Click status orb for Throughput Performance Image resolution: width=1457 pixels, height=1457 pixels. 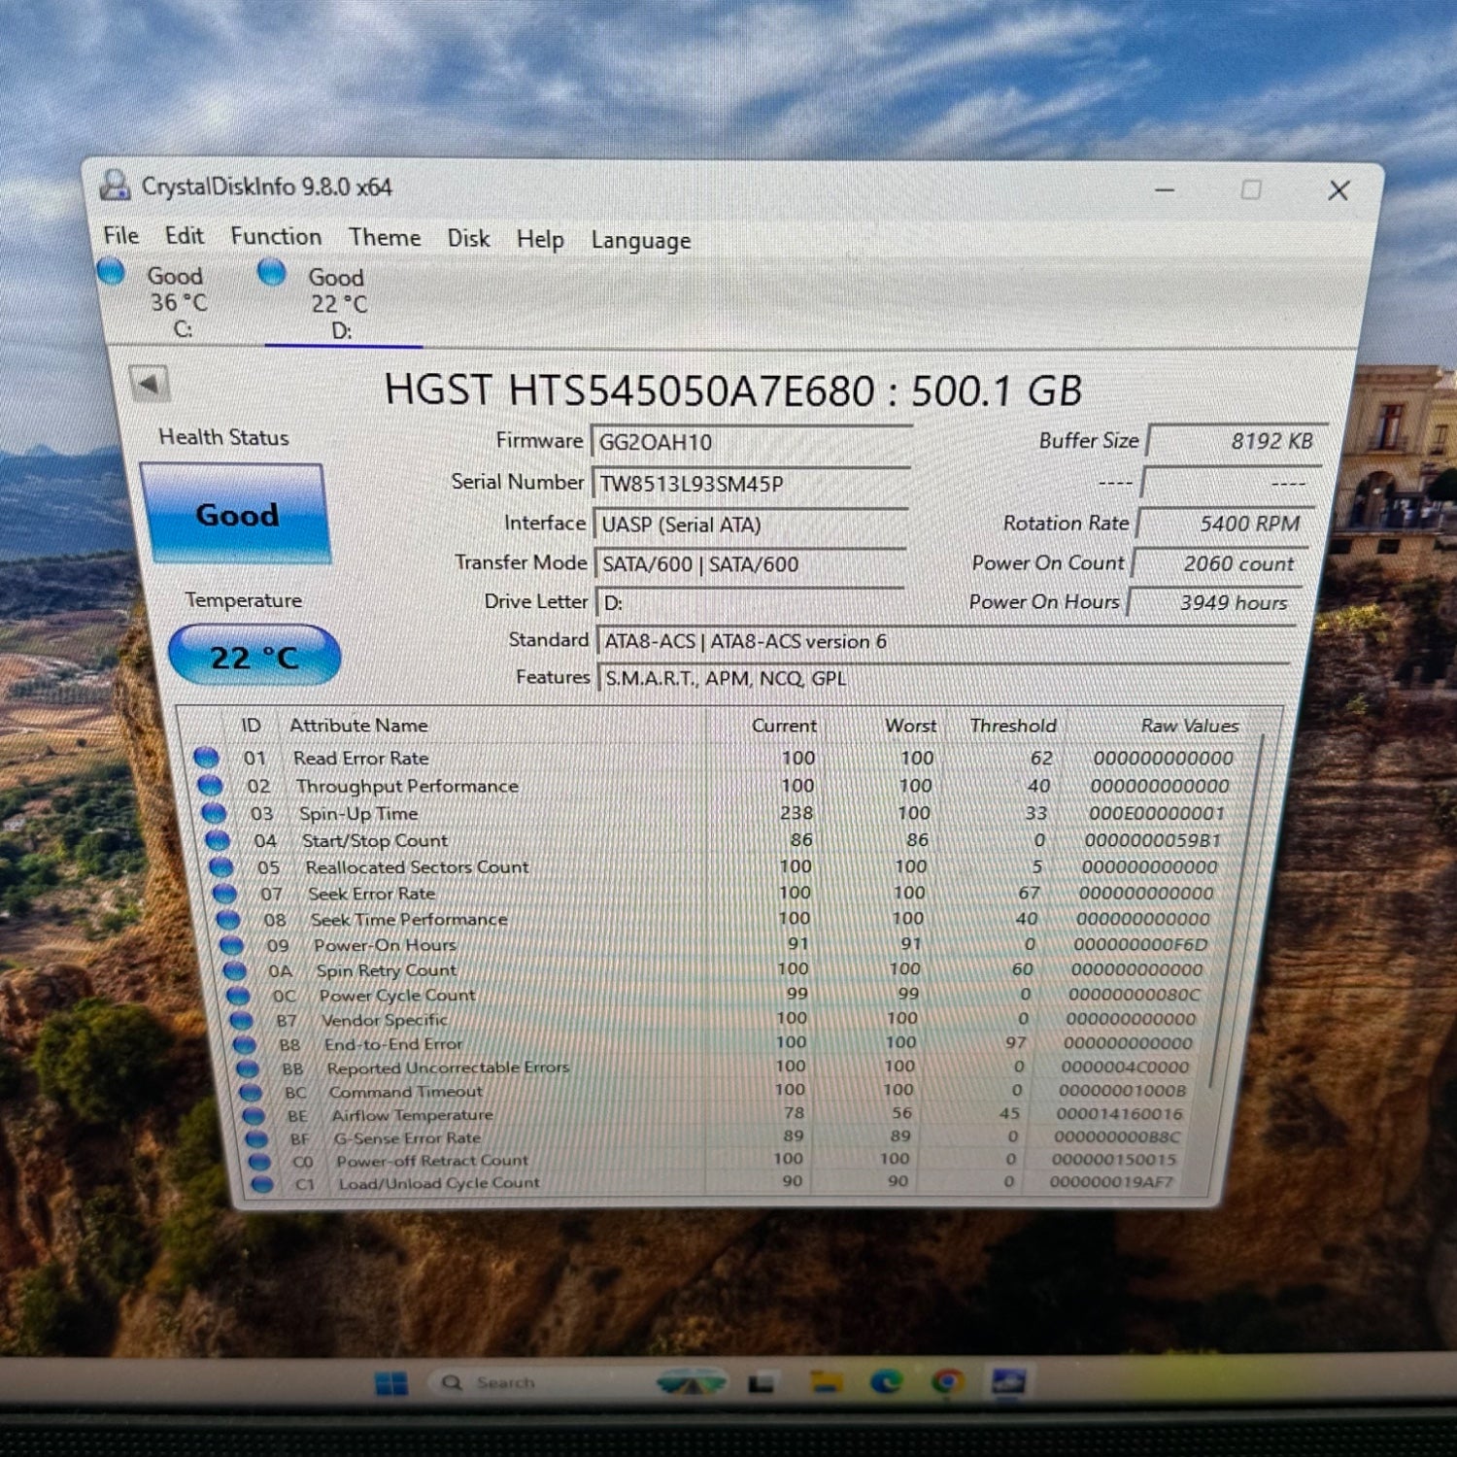click(x=210, y=785)
